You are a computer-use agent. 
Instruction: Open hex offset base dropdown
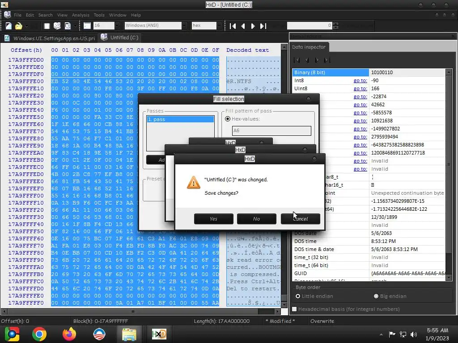219,25
